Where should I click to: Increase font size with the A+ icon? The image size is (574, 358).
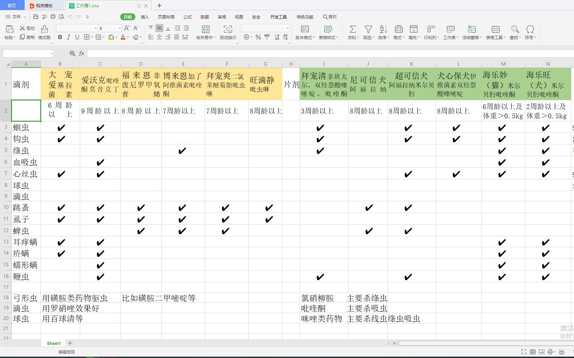pos(127,28)
